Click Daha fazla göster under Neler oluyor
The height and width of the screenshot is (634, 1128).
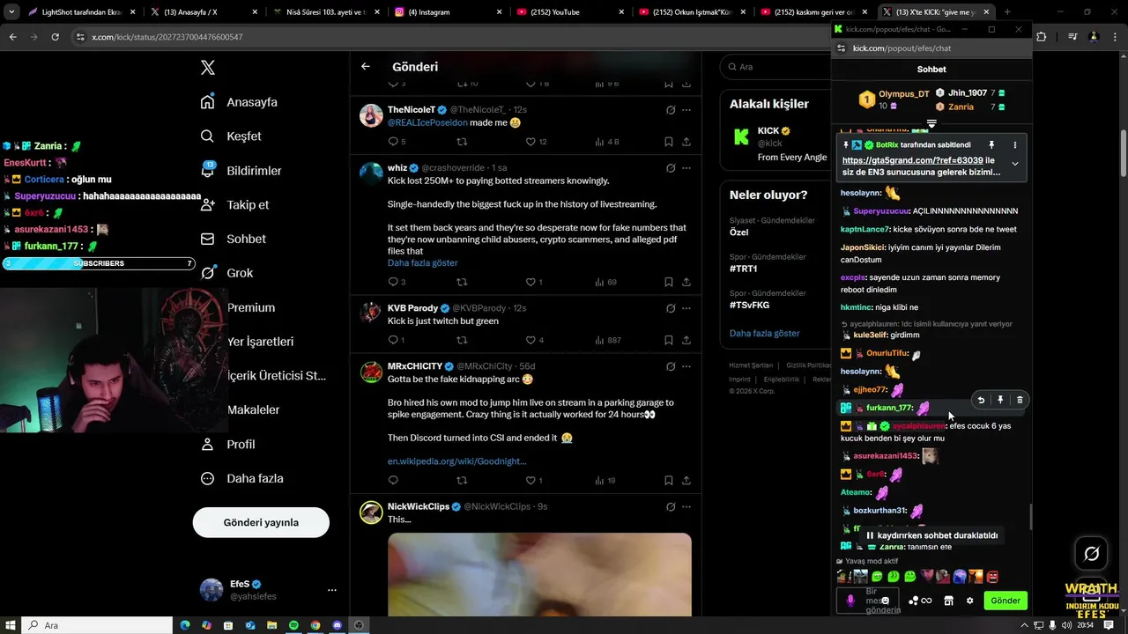click(765, 334)
